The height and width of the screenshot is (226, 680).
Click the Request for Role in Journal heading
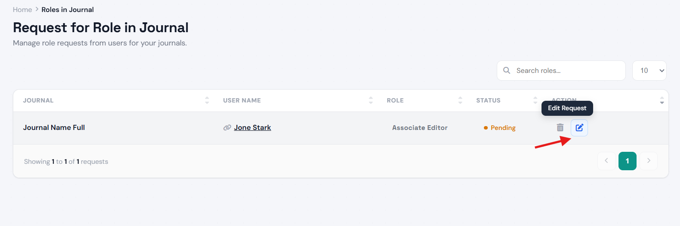tap(101, 27)
